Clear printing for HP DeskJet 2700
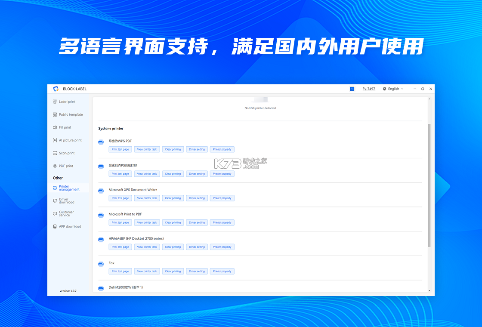The width and height of the screenshot is (482, 327). point(173,247)
